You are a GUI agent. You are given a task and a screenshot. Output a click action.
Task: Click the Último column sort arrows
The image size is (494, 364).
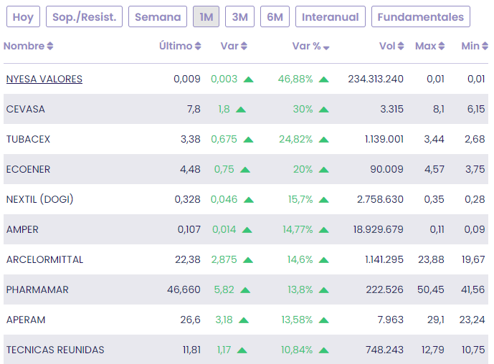point(198,47)
